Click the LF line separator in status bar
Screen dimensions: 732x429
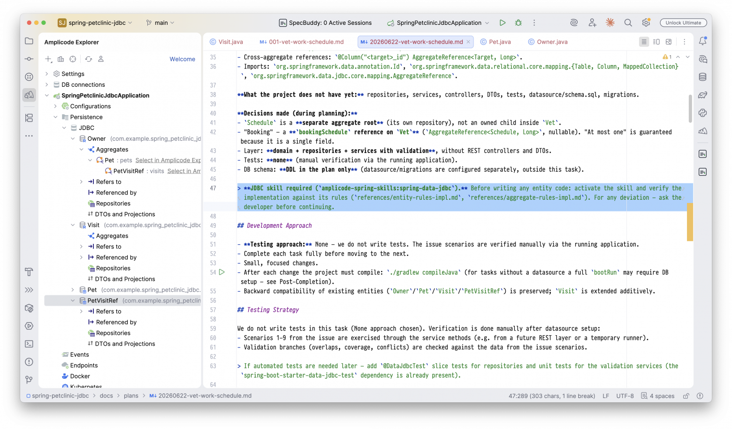tap(606, 396)
